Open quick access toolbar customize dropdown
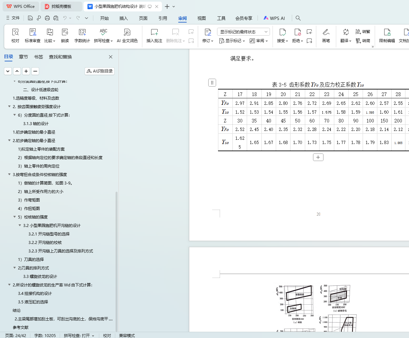The width and height of the screenshot is (409, 338). point(87,18)
